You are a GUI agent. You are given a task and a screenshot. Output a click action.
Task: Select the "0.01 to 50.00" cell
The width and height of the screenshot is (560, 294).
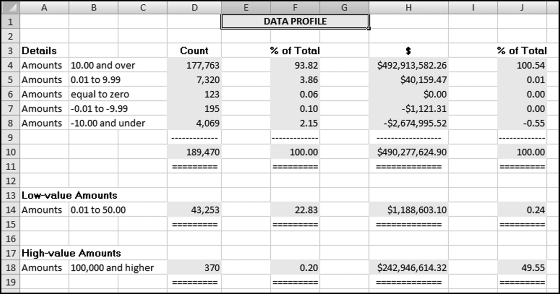tap(98, 210)
